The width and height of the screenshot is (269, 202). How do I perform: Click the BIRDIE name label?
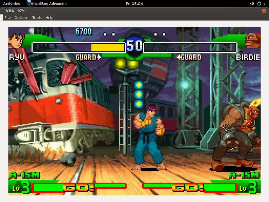248,57
